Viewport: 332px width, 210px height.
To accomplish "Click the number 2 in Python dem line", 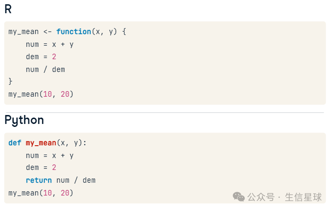I will click(54, 167).
